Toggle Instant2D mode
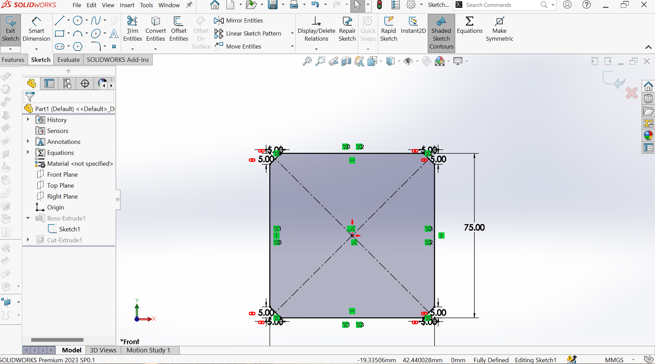 pos(413,26)
